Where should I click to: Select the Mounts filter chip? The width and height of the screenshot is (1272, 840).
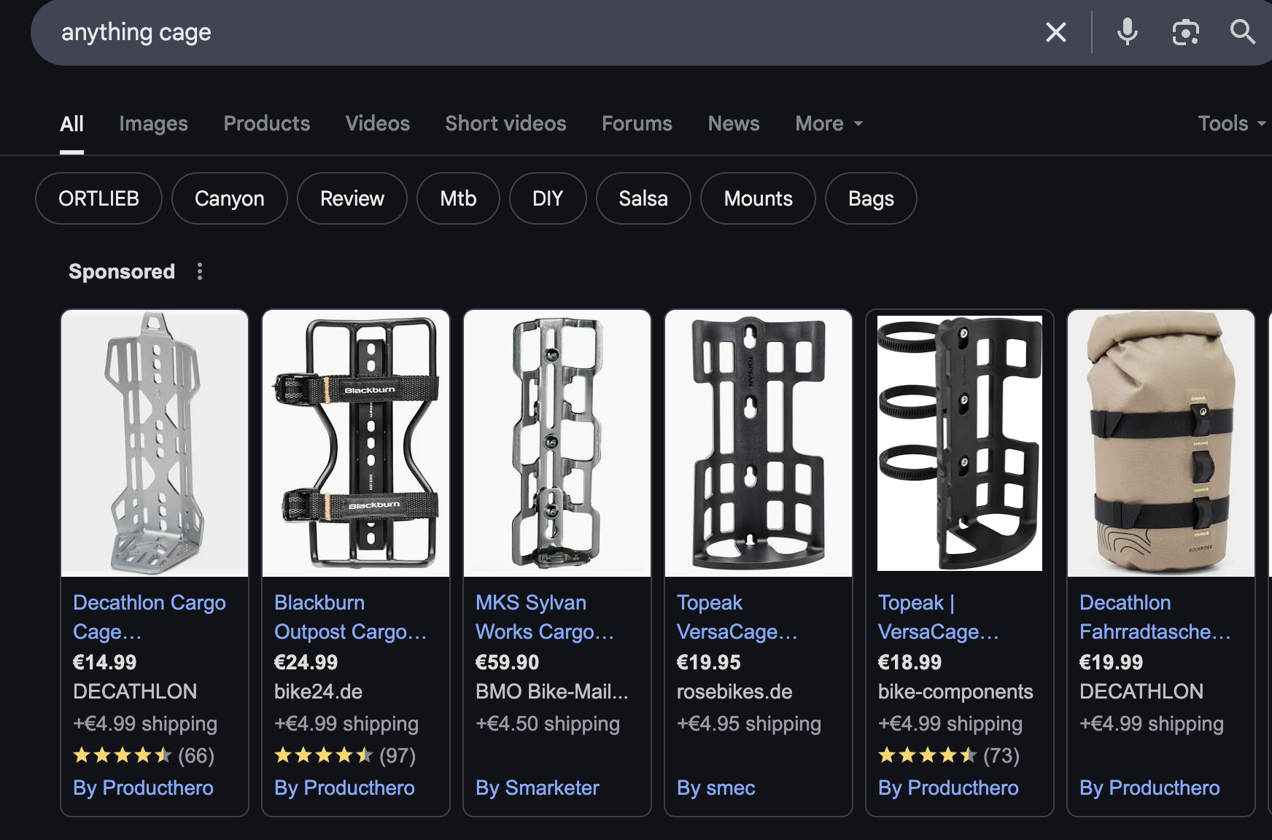coord(758,198)
